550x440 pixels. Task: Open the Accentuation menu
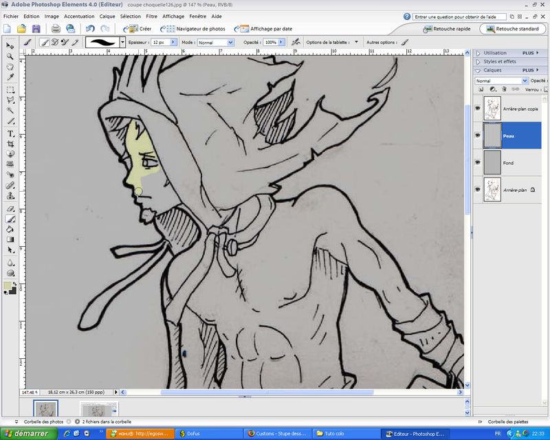[x=79, y=16]
